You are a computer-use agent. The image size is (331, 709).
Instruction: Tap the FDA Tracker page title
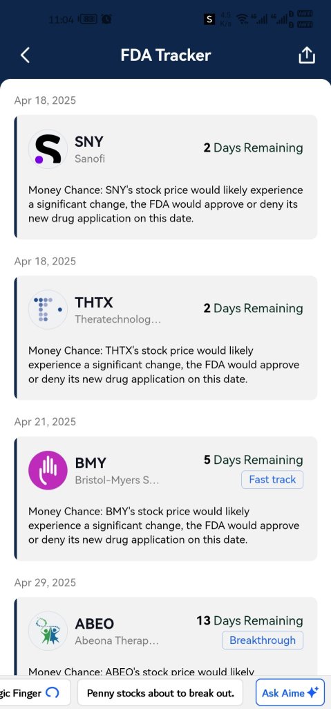pos(166,55)
